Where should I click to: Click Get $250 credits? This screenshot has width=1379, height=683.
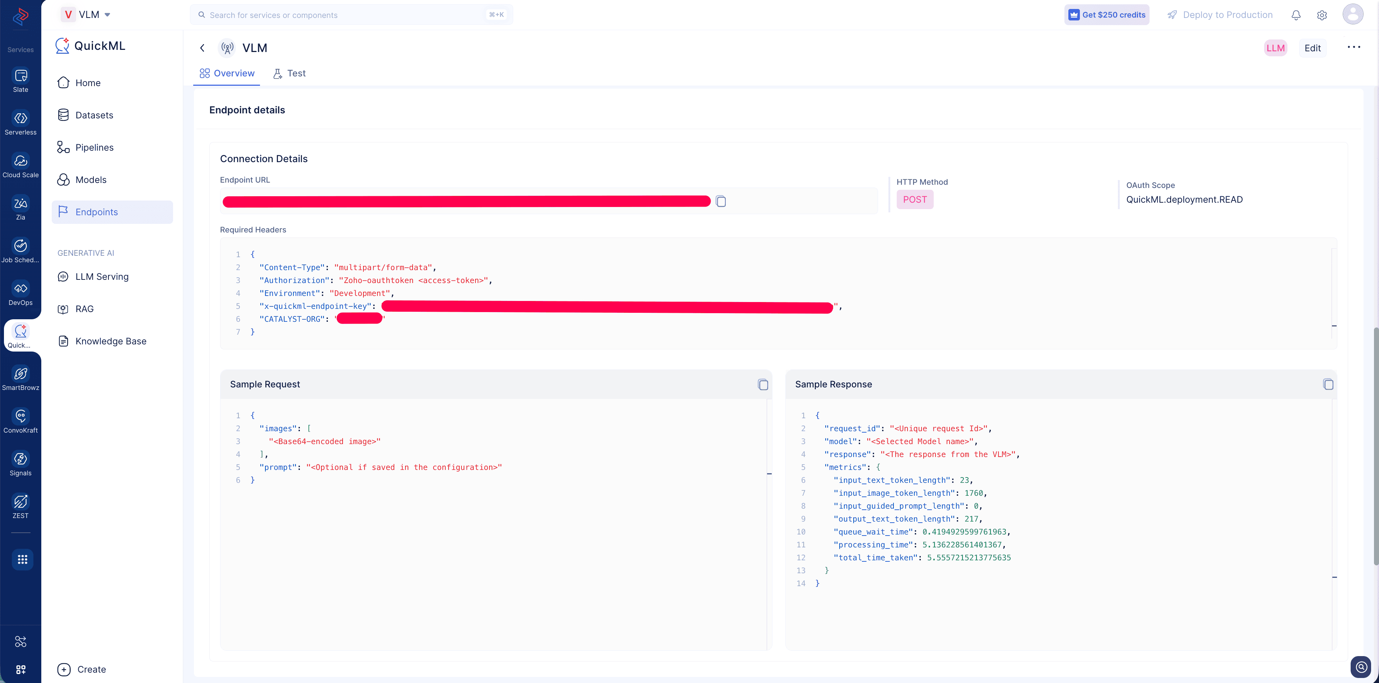[1106, 15]
